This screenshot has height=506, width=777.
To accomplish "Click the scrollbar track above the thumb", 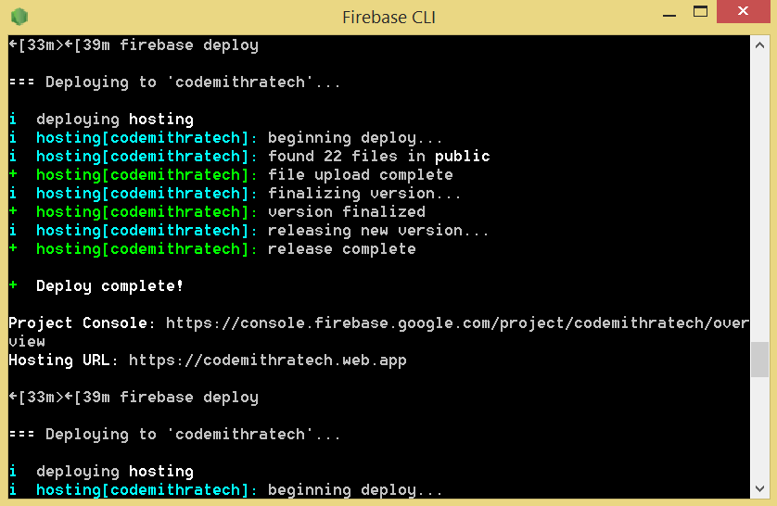I will point(759,198).
